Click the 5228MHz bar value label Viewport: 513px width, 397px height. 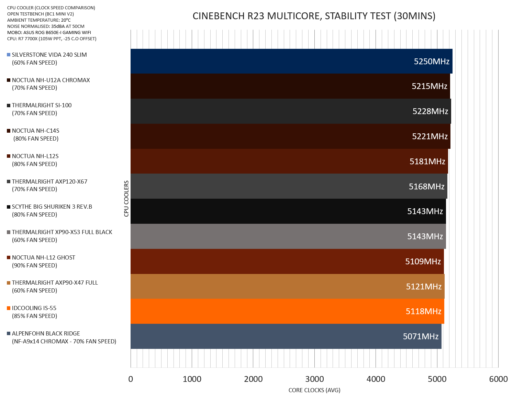click(430, 111)
